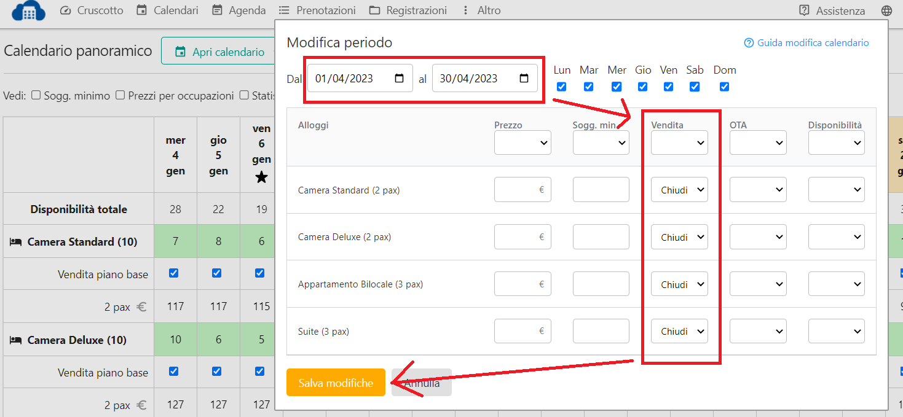Open the globe language icon

coord(886,10)
